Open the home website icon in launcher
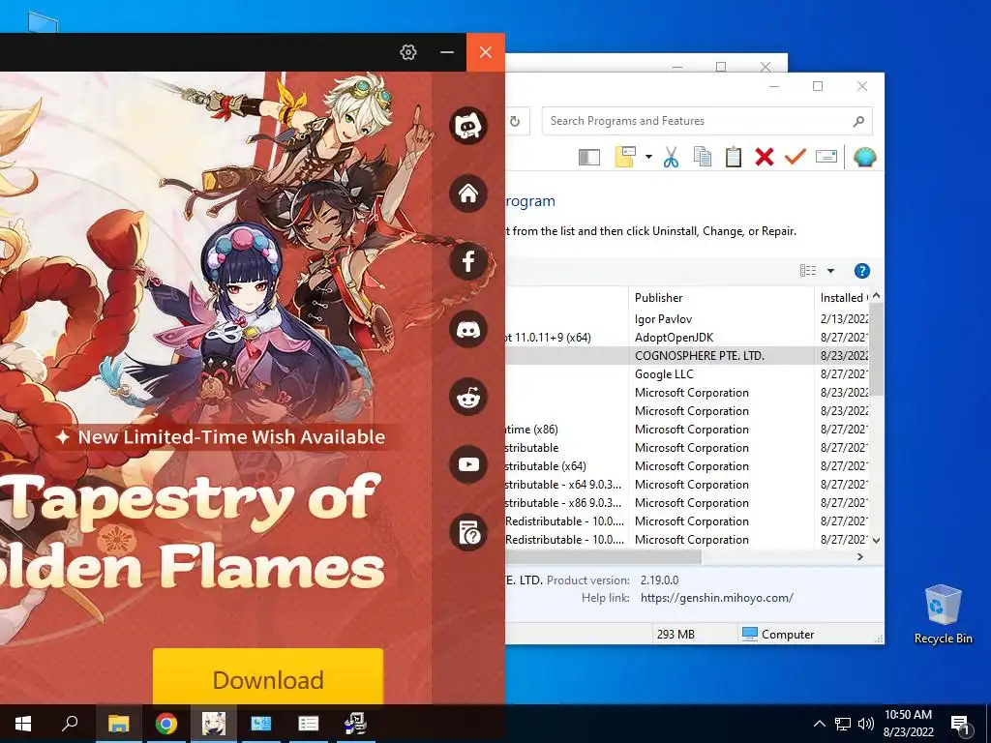The width and height of the screenshot is (991, 743). pyautogui.click(x=468, y=193)
